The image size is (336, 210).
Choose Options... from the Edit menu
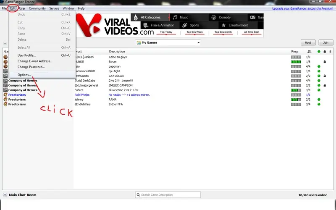(x=42, y=75)
